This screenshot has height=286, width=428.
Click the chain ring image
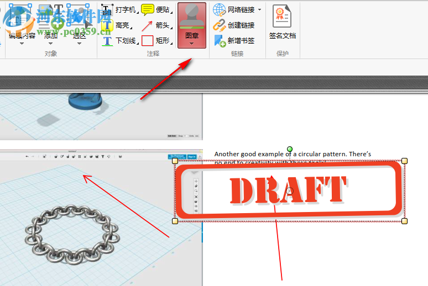(x=72, y=235)
